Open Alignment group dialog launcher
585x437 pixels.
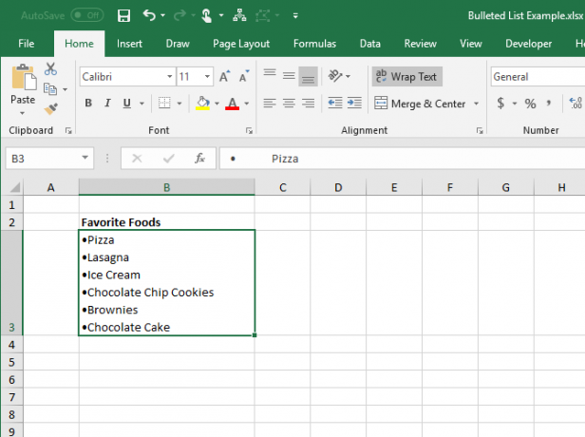click(x=480, y=130)
